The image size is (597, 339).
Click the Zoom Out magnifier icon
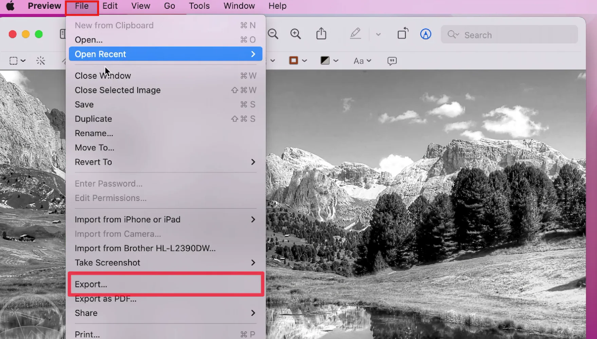tap(273, 34)
